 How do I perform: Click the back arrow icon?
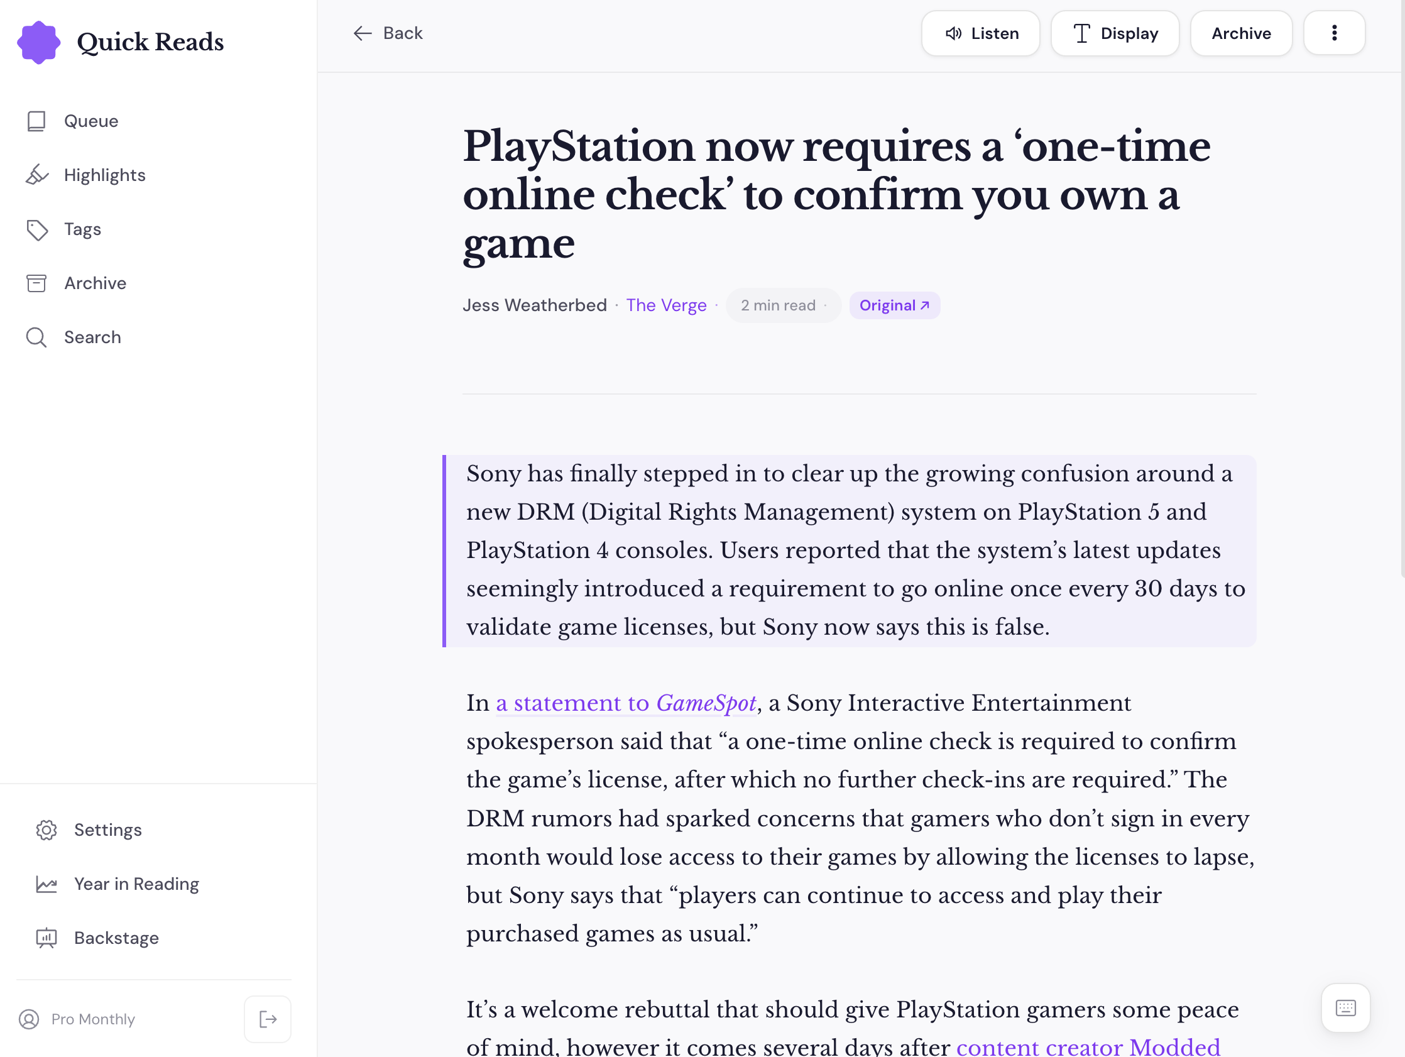[x=362, y=33]
